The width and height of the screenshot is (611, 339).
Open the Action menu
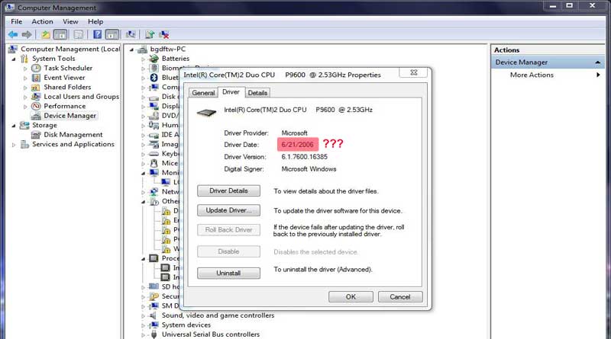[x=42, y=22]
